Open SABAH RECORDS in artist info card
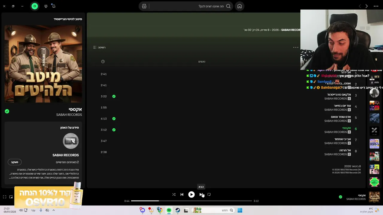Screen dimensions: 383x215 [x=66, y=155]
